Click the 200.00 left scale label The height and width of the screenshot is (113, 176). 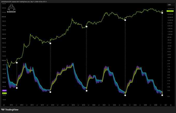click(x=4, y=17)
